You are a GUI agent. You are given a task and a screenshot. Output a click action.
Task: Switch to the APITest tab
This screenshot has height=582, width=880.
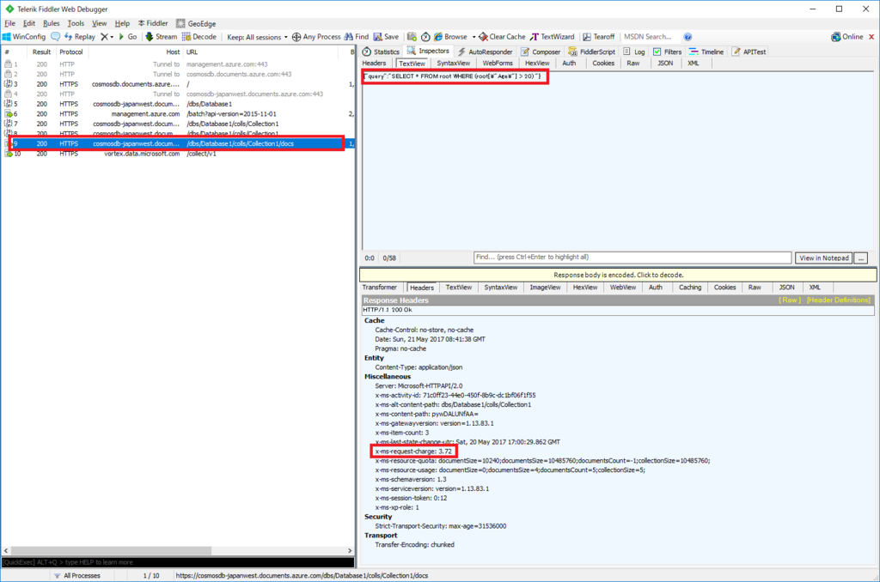click(749, 52)
